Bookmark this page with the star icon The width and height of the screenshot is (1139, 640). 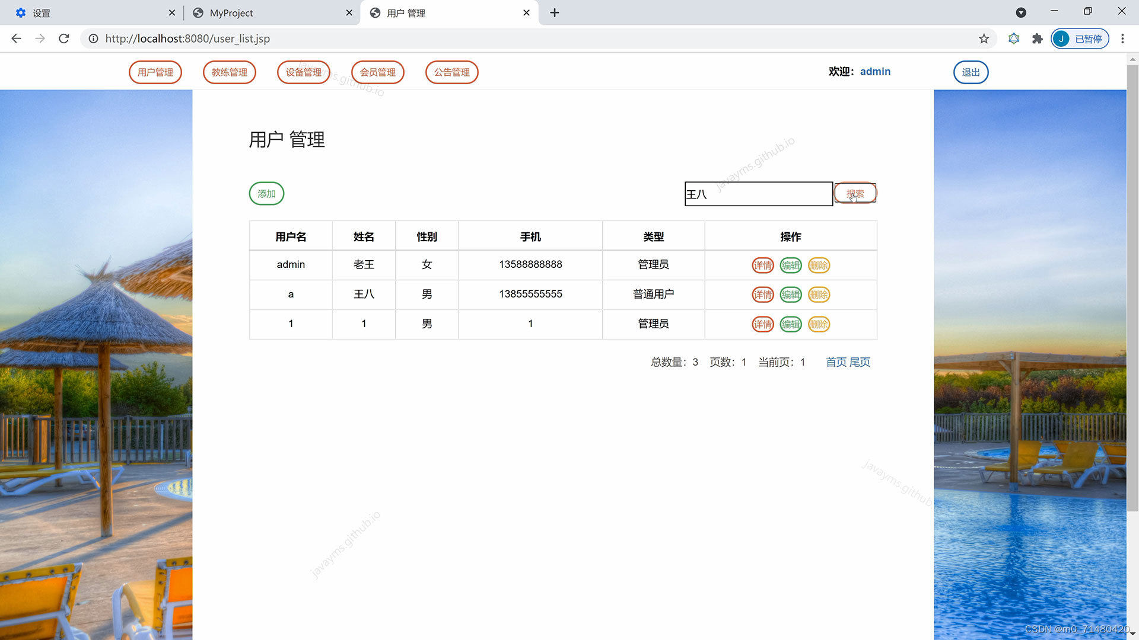coord(984,39)
